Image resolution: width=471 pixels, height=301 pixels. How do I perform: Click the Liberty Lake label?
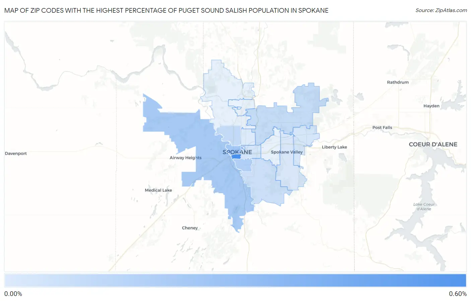click(334, 147)
